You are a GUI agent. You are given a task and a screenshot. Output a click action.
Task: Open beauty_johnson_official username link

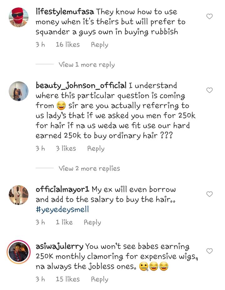(81, 86)
